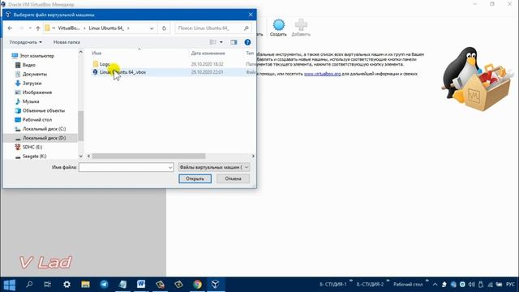The height and width of the screenshot is (292, 519).
Task: Refresh the folder view in the address bar
Action: [164, 28]
